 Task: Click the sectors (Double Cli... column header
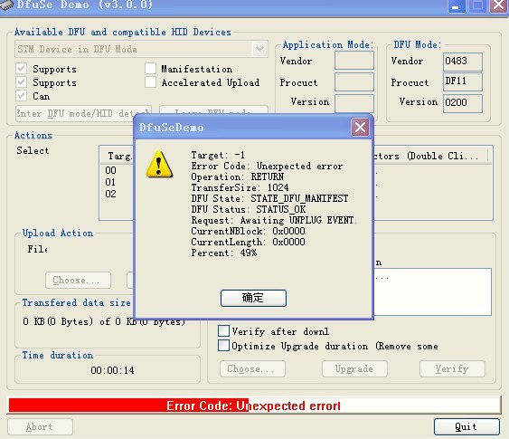coord(431,156)
